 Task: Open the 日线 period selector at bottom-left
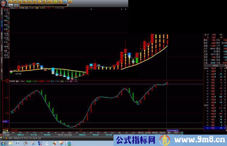click(4, 130)
